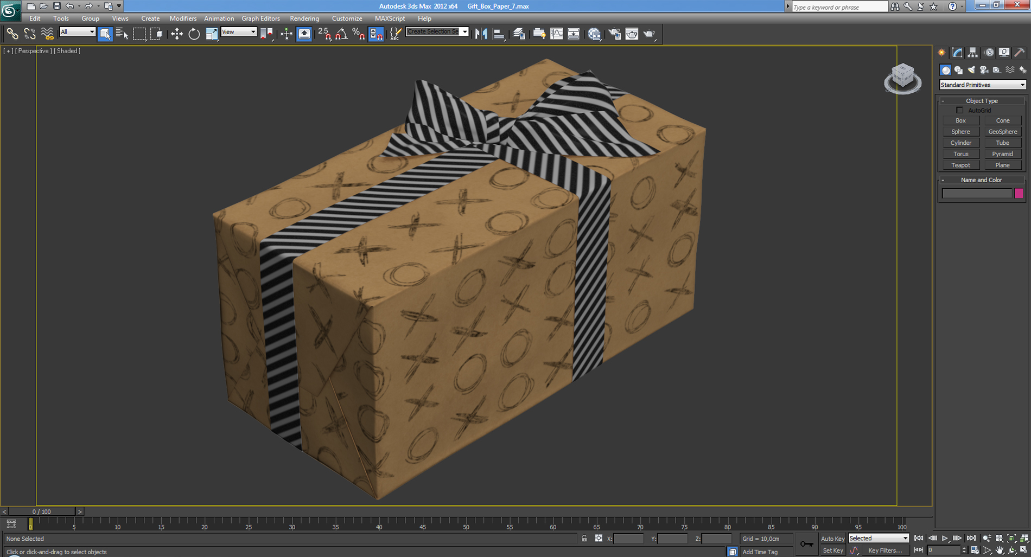Toggle Auto Key animation mode

click(x=832, y=538)
